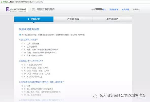Viewport: 150px width, 102px height.
Task: Select A 不超过5万元人民币 for question 2
Action: (x=22, y=65)
